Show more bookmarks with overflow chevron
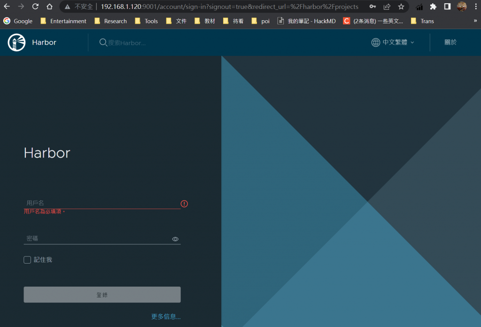Image resolution: width=481 pixels, height=327 pixels. pos(475,21)
